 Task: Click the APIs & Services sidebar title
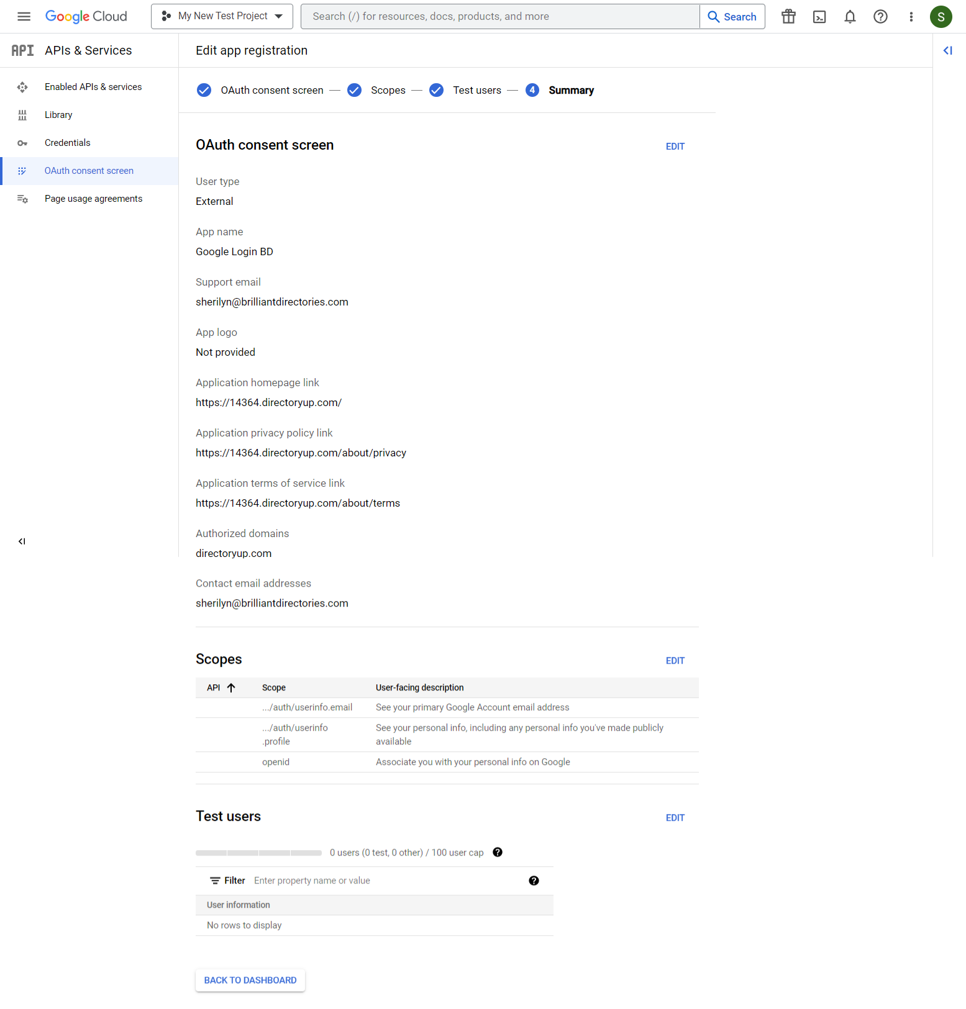coord(88,50)
